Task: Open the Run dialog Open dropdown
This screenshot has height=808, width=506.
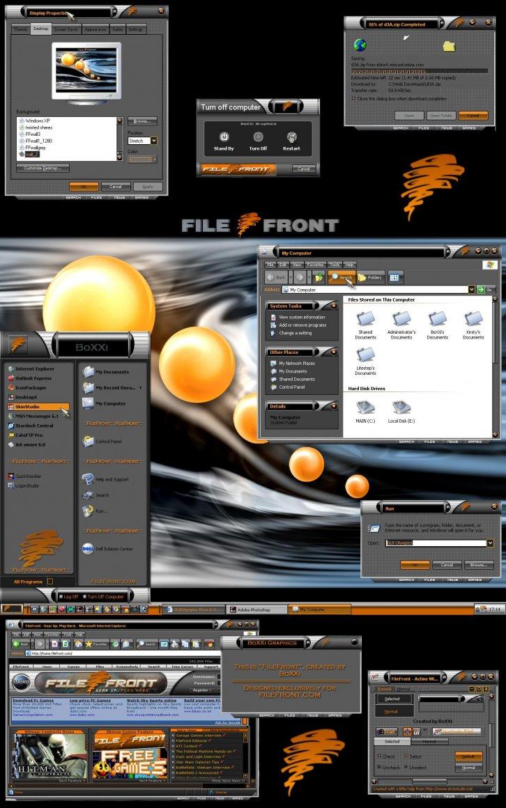Action: pos(489,543)
